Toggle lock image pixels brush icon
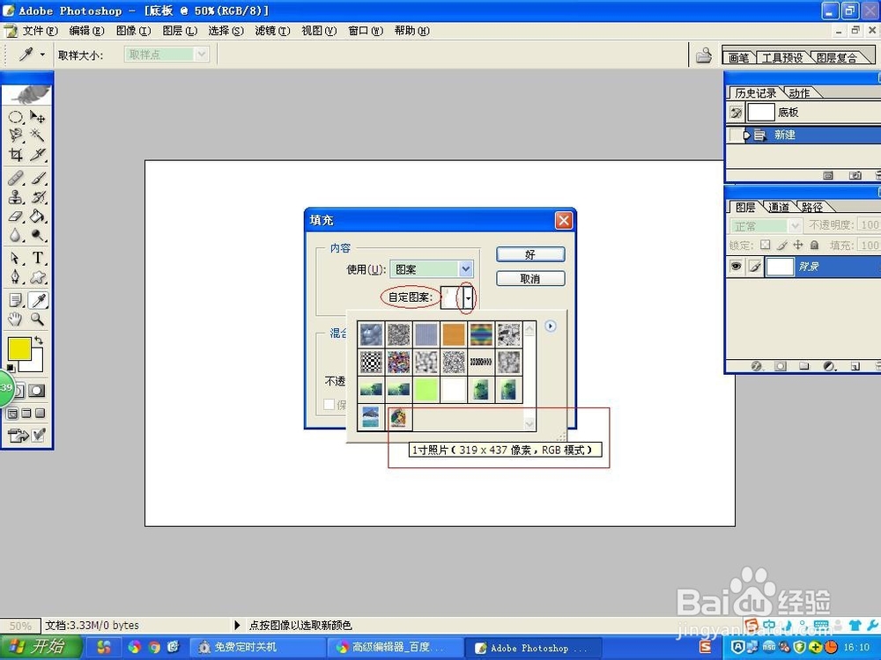 781,245
